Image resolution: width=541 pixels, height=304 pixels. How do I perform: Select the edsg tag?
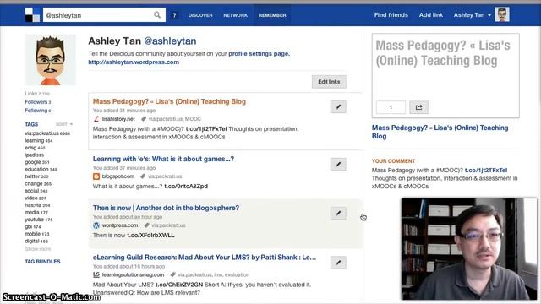coord(35,148)
